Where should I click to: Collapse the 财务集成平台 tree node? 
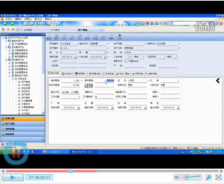click(6, 59)
